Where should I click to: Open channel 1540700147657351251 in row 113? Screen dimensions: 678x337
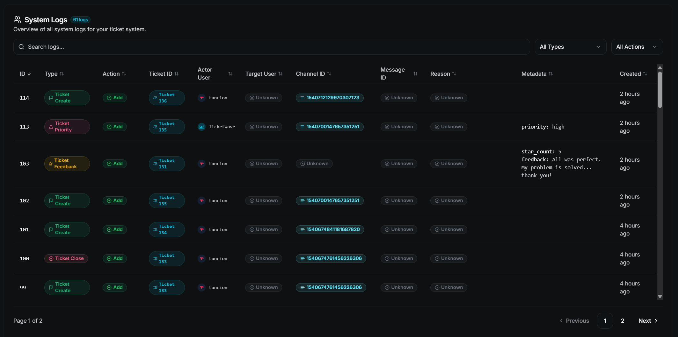click(x=330, y=127)
